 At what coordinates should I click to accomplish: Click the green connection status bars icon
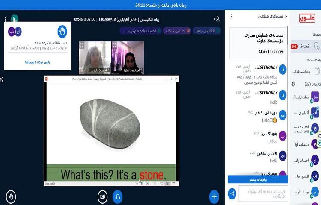click(15, 18)
